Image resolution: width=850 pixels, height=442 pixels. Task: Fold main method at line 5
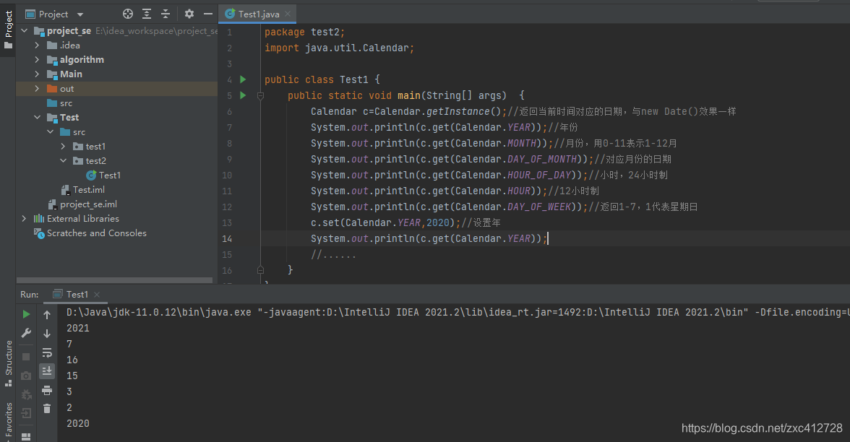coord(260,96)
